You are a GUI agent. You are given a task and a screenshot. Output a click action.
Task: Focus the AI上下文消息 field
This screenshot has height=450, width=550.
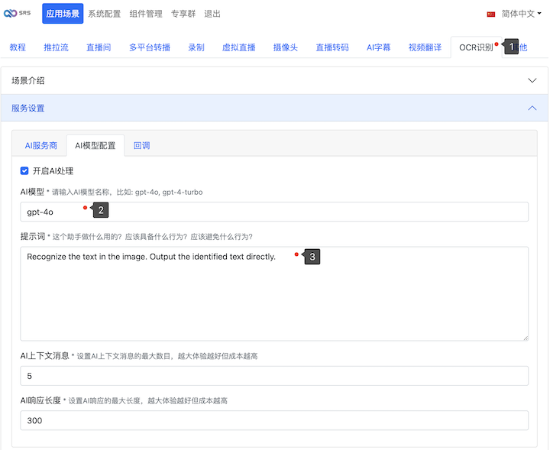click(x=274, y=376)
